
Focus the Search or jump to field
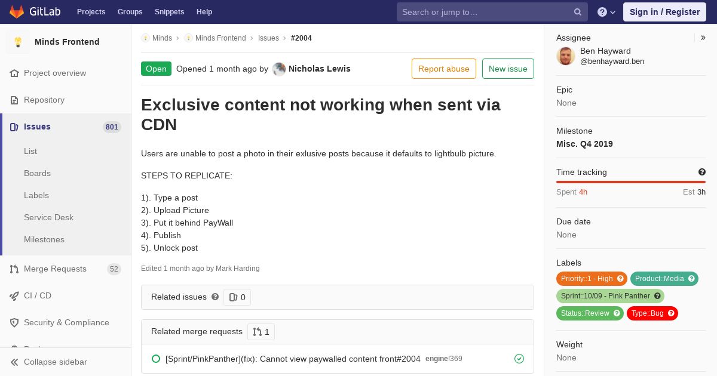pyautogui.click(x=492, y=12)
